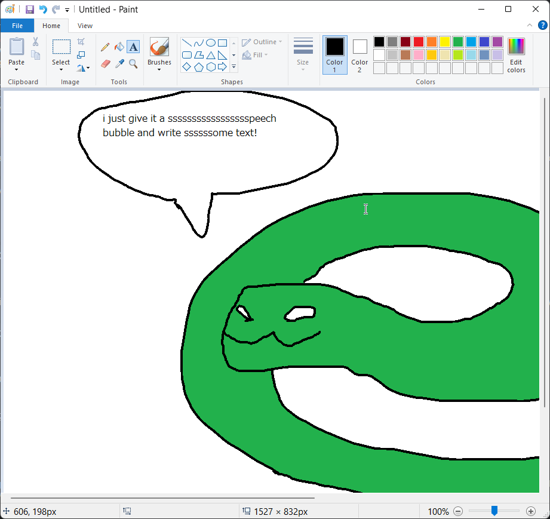The width and height of the screenshot is (550, 519).
Task: Click the speech bubble text on canvas
Action: point(189,125)
